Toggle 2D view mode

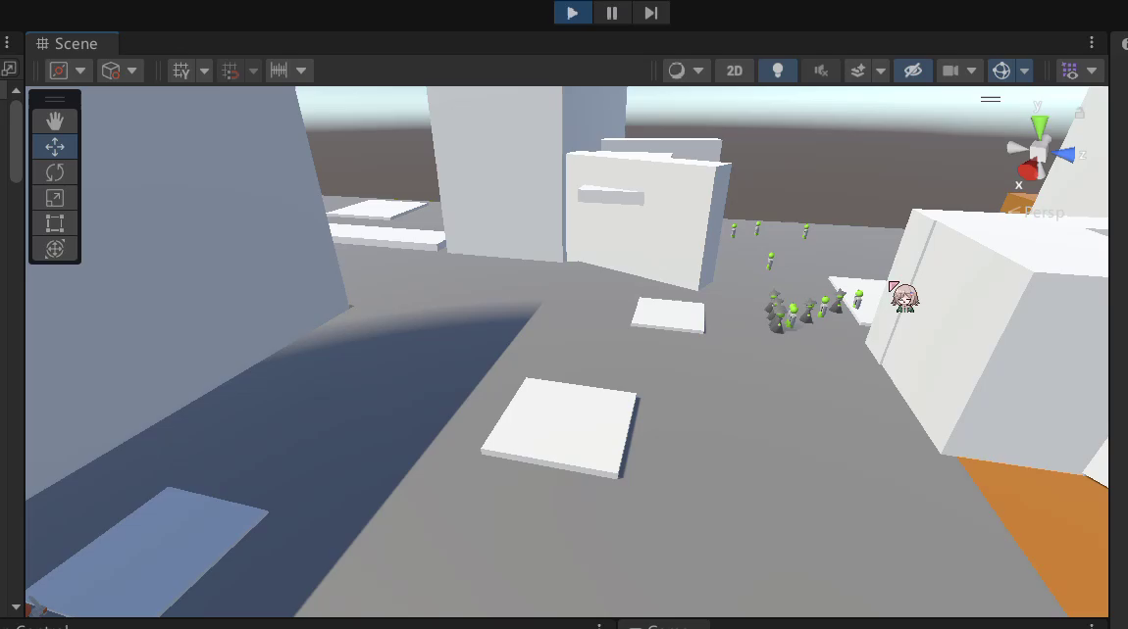pyautogui.click(x=734, y=71)
